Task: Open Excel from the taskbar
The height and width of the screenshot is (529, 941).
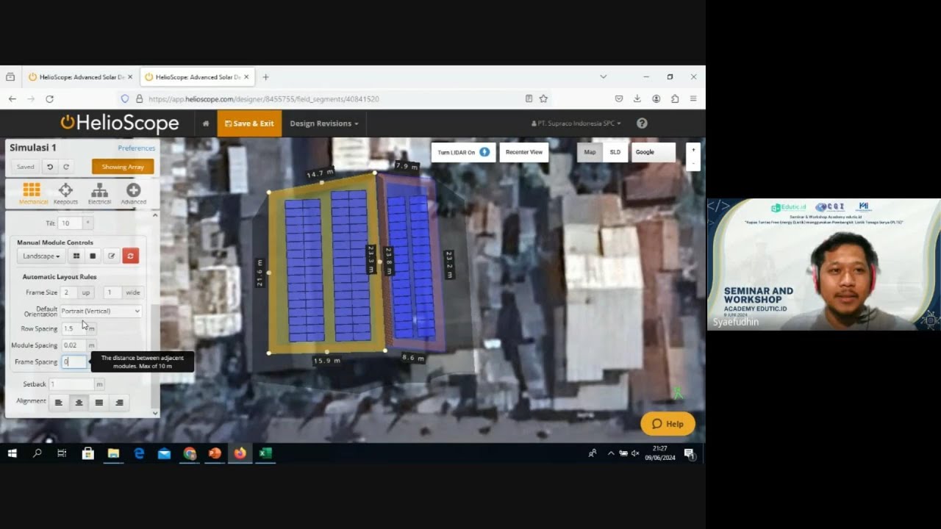Action: pyautogui.click(x=265, y=453)
